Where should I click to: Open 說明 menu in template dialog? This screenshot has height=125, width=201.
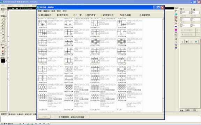(x=65, y=11)
